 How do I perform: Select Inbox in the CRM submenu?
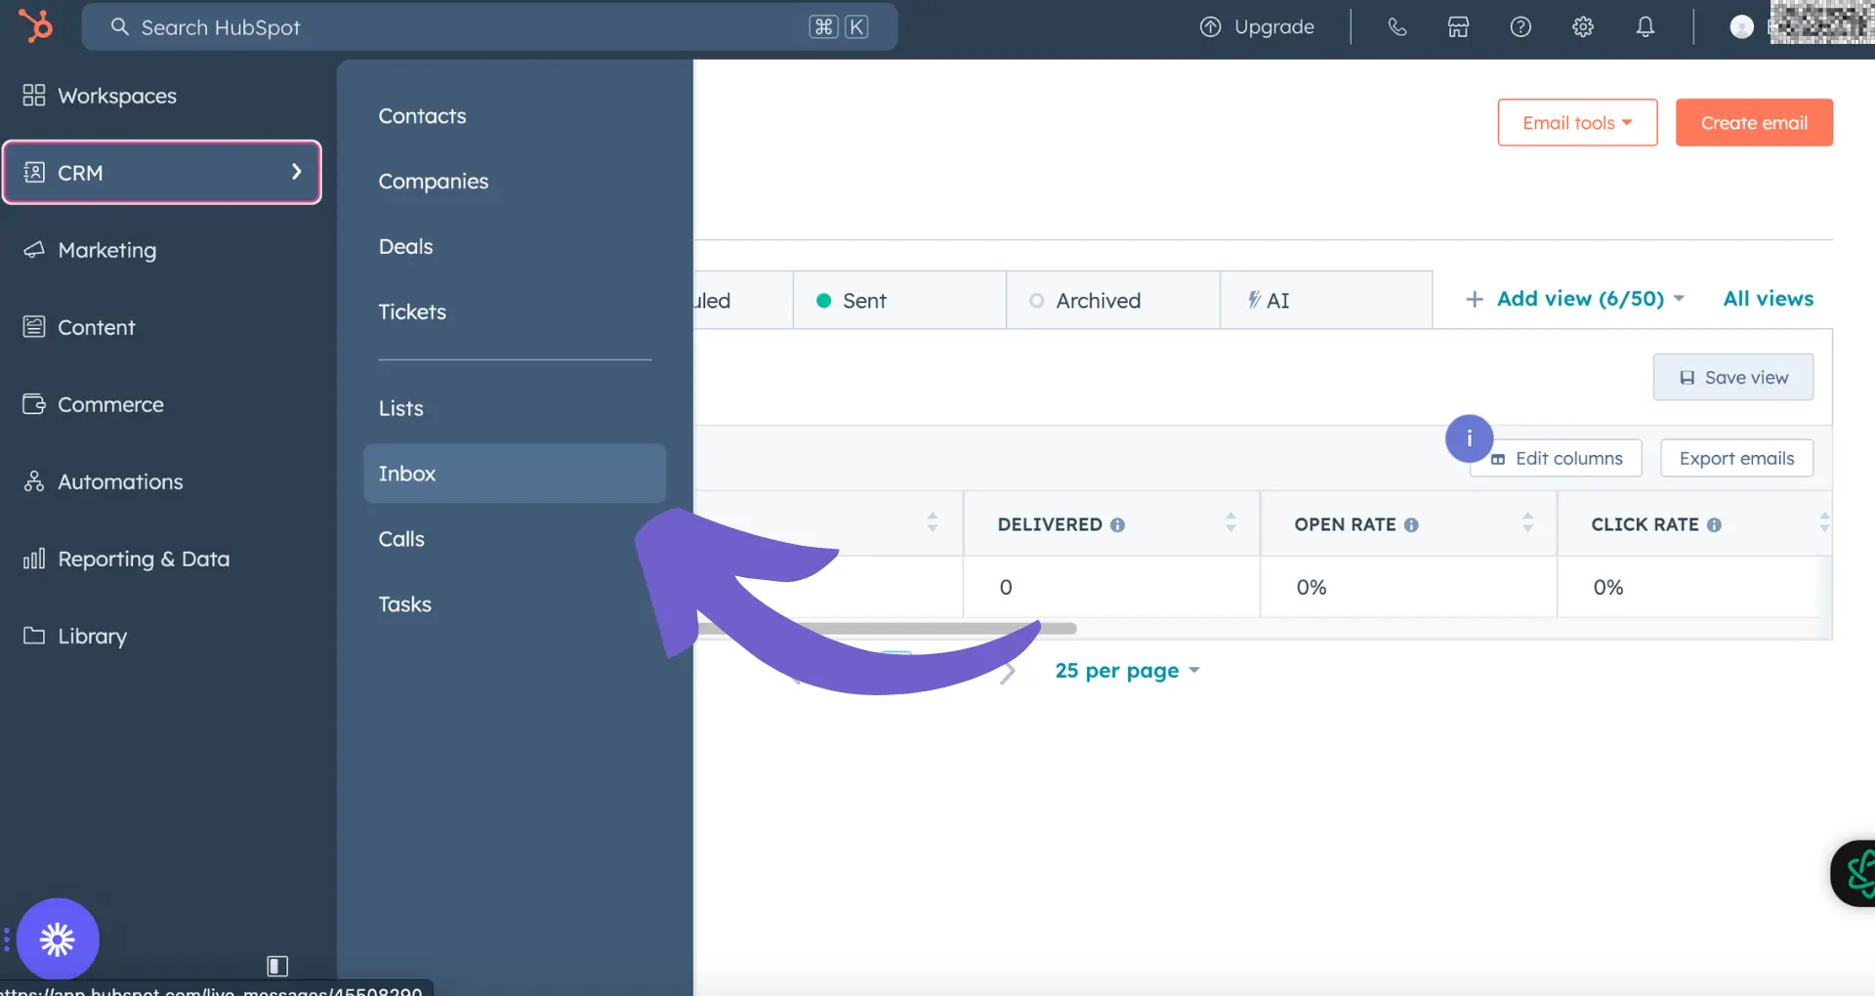pos(515,474)
